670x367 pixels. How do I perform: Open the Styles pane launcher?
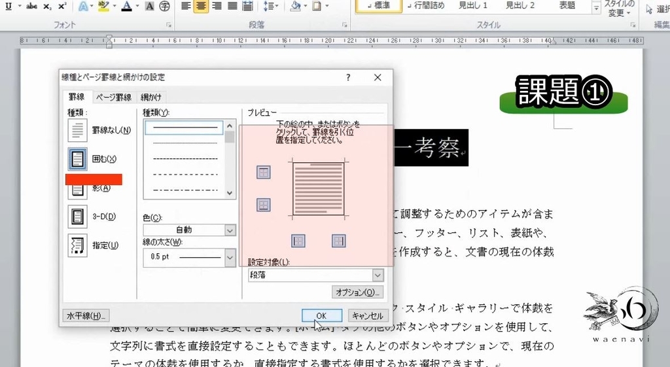[x=633, y=26]
